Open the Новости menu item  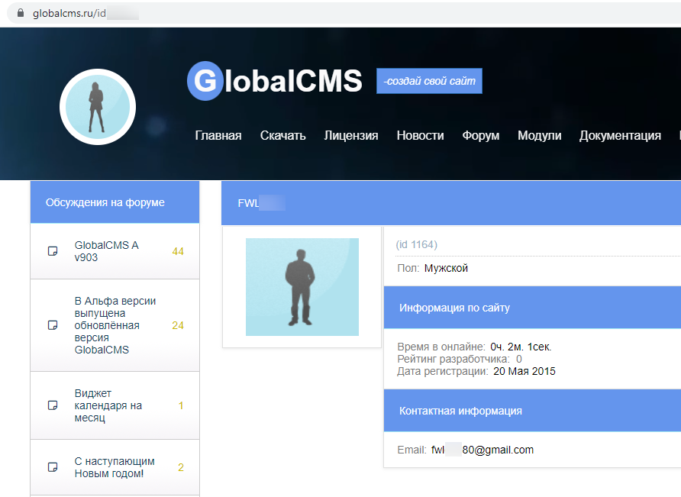pyautogui.click(x=420, y=136)
